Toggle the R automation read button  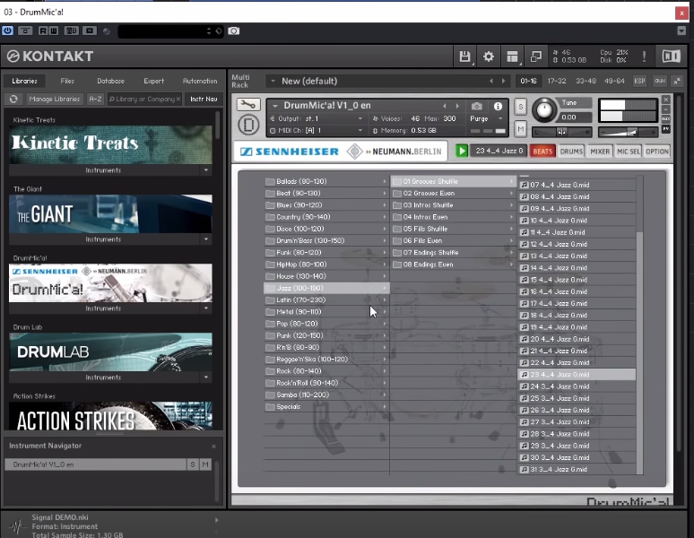pos(42,30)
